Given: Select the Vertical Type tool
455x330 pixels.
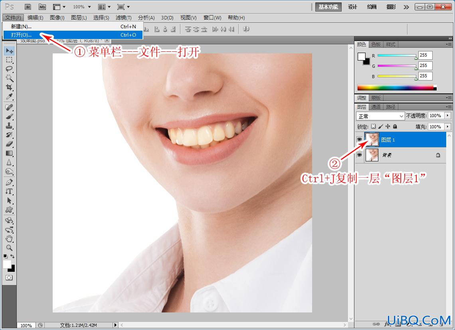Looking at the screenshot, I should click(x=9, y=191).
